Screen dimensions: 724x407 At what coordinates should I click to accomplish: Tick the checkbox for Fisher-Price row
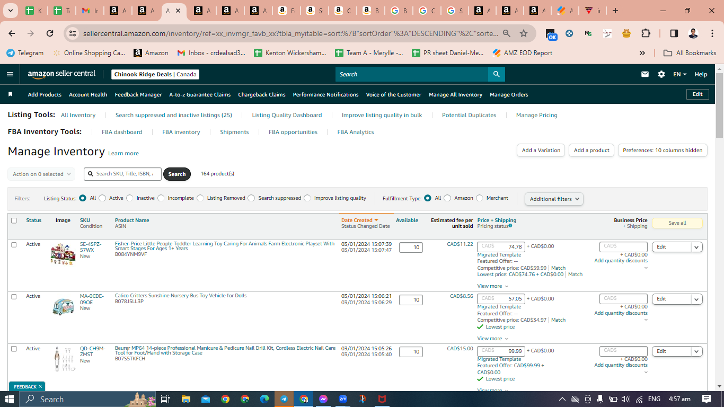click(14, 245)
